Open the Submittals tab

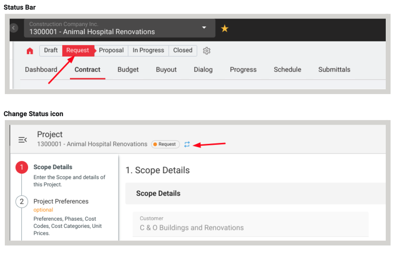(334, 70)
